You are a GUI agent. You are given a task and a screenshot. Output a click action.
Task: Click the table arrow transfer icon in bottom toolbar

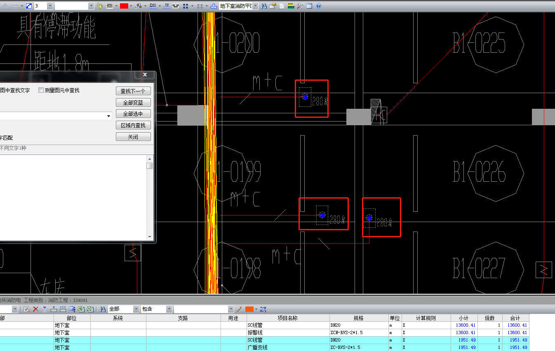point(72,309)
